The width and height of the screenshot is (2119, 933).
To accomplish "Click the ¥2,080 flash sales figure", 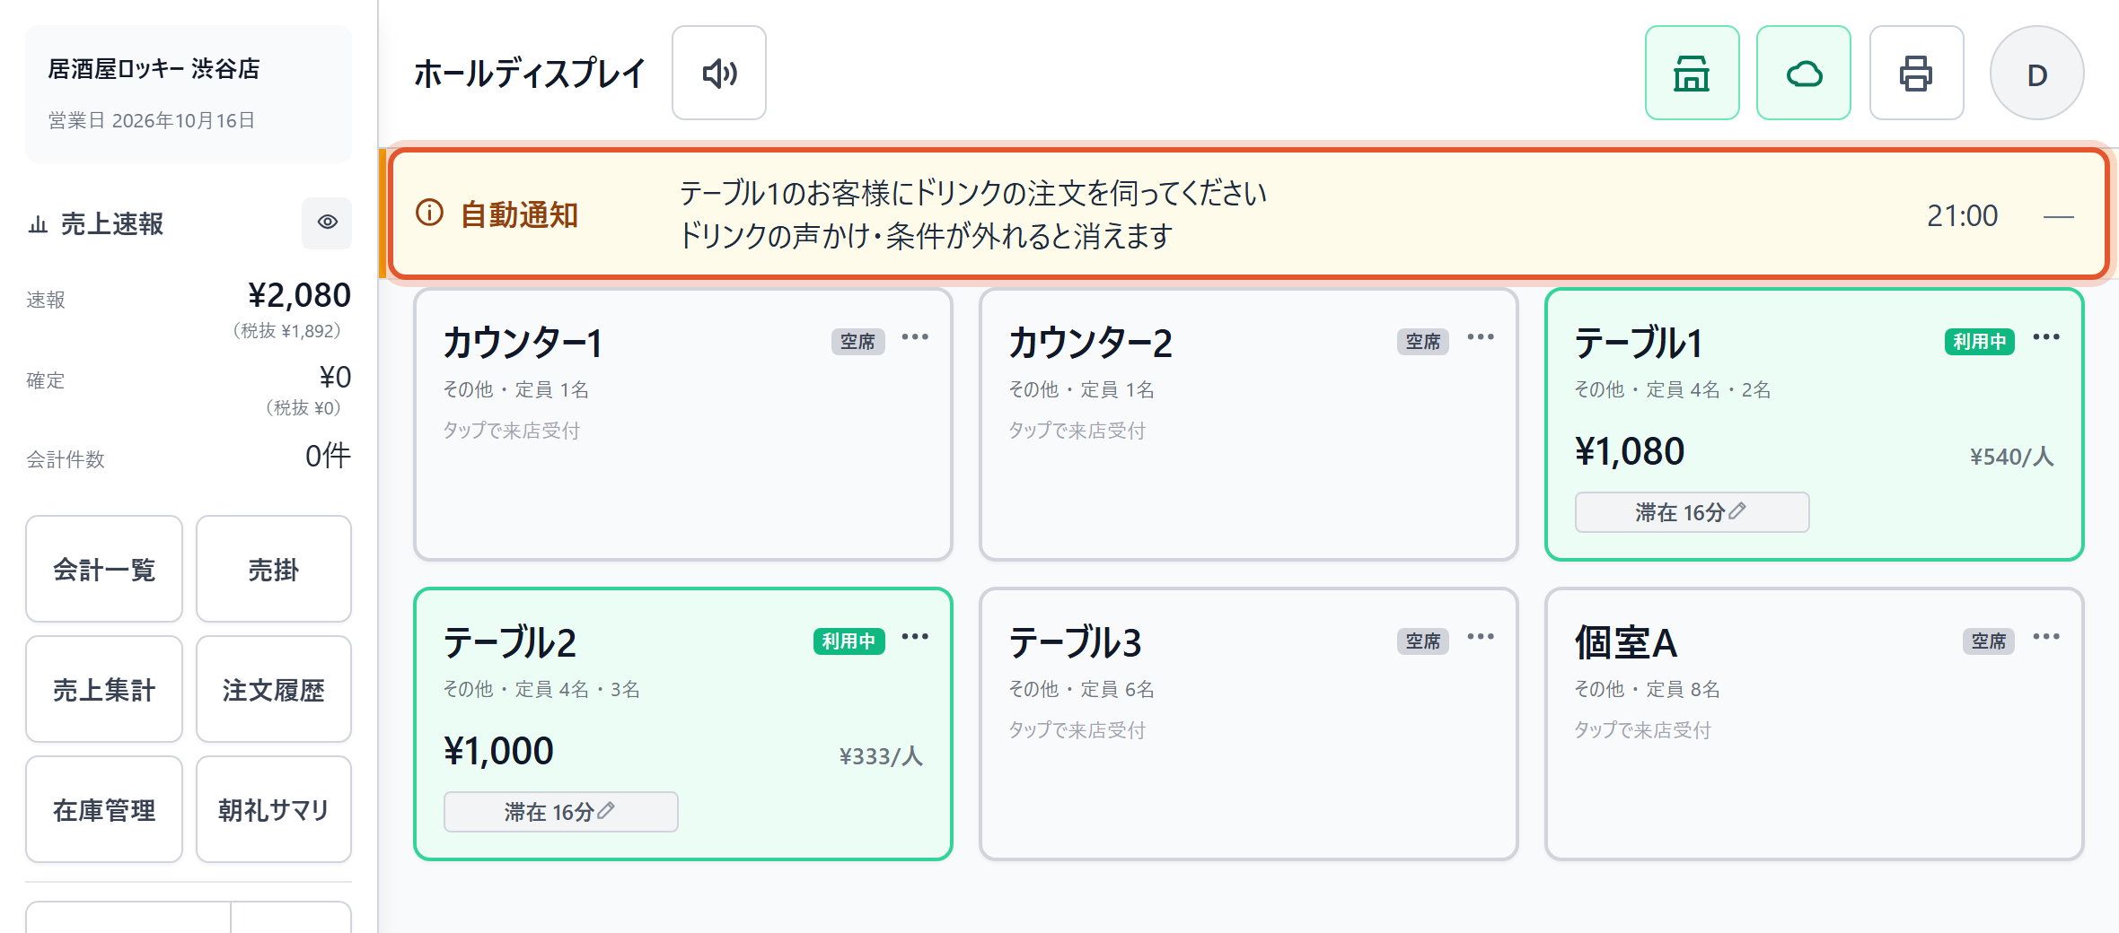I will pyautogui.click(x=299, y=295).
